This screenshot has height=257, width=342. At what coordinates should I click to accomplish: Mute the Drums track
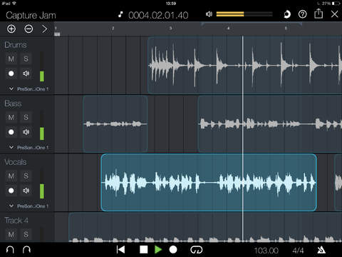click(11, 59)
